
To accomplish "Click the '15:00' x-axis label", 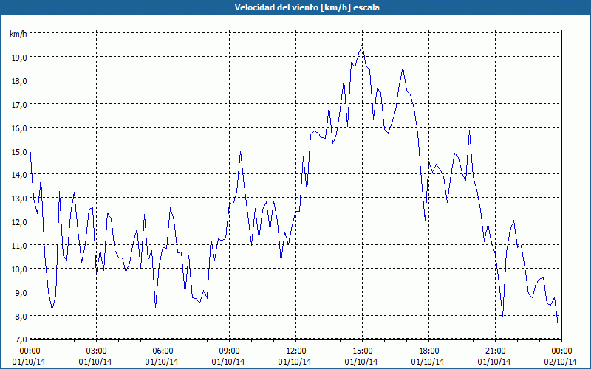I will click(x=362, y=351).
